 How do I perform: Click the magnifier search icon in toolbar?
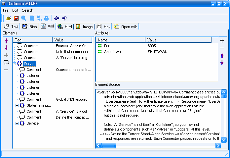[x=24, y=18]
